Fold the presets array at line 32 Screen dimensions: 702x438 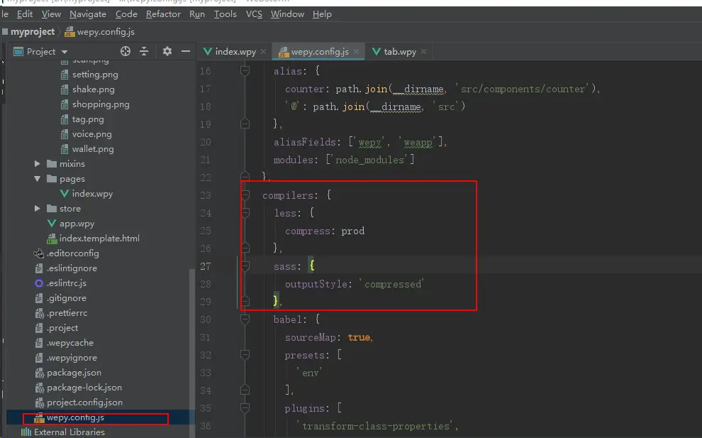coord(245,355)
